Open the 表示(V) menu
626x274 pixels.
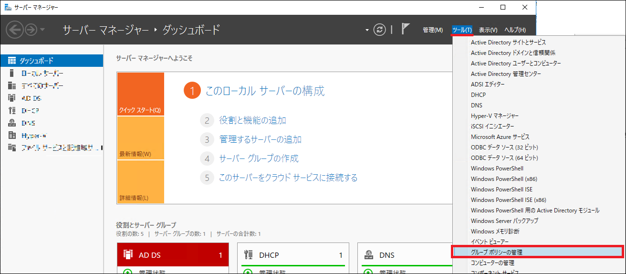pyautogui.click(x=488, y=30)
